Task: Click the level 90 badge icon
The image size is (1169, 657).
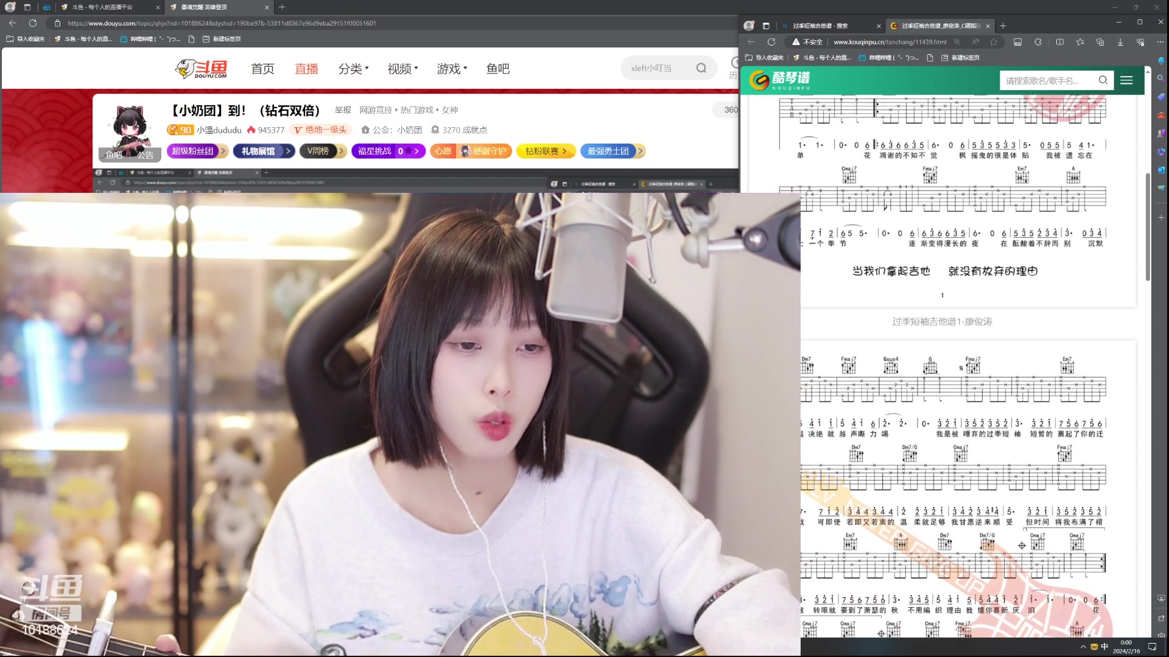Action: point(180,130)
